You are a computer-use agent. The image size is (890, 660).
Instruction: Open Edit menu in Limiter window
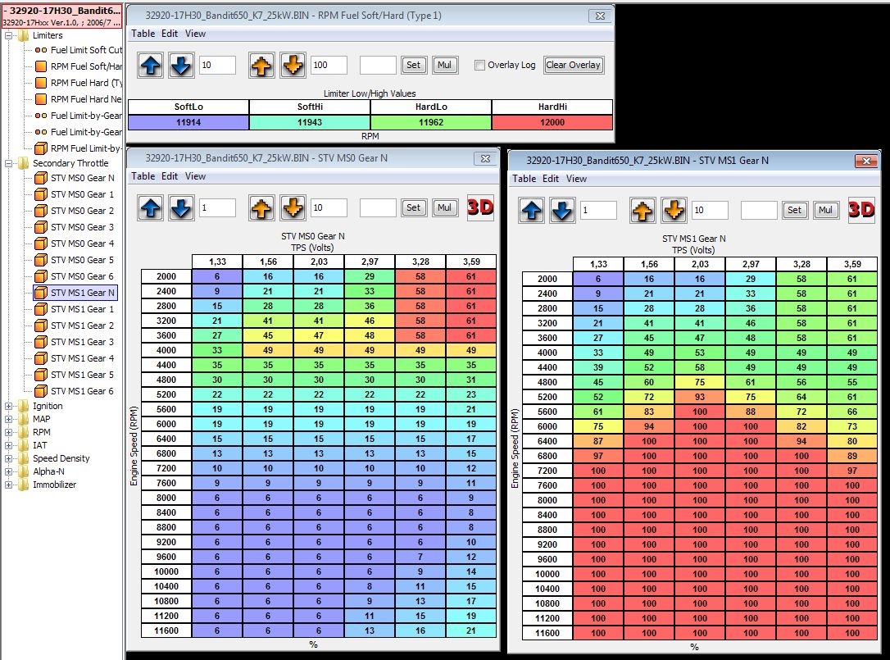[170, 34]
